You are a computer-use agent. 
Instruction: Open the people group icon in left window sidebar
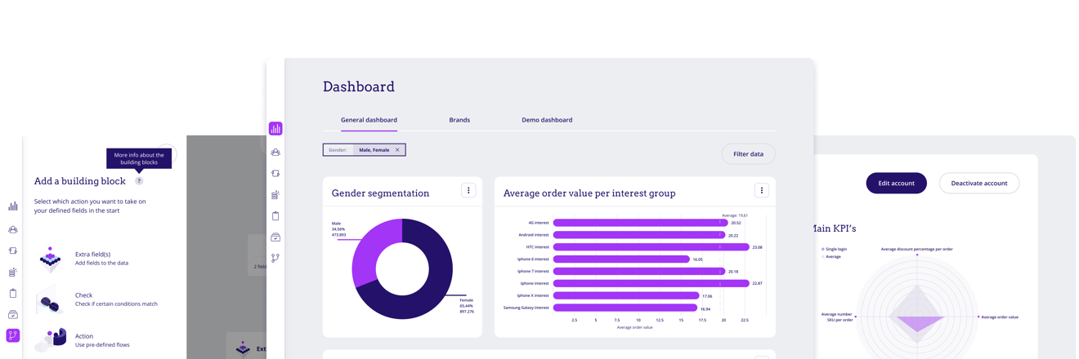(x=13, y=230)
